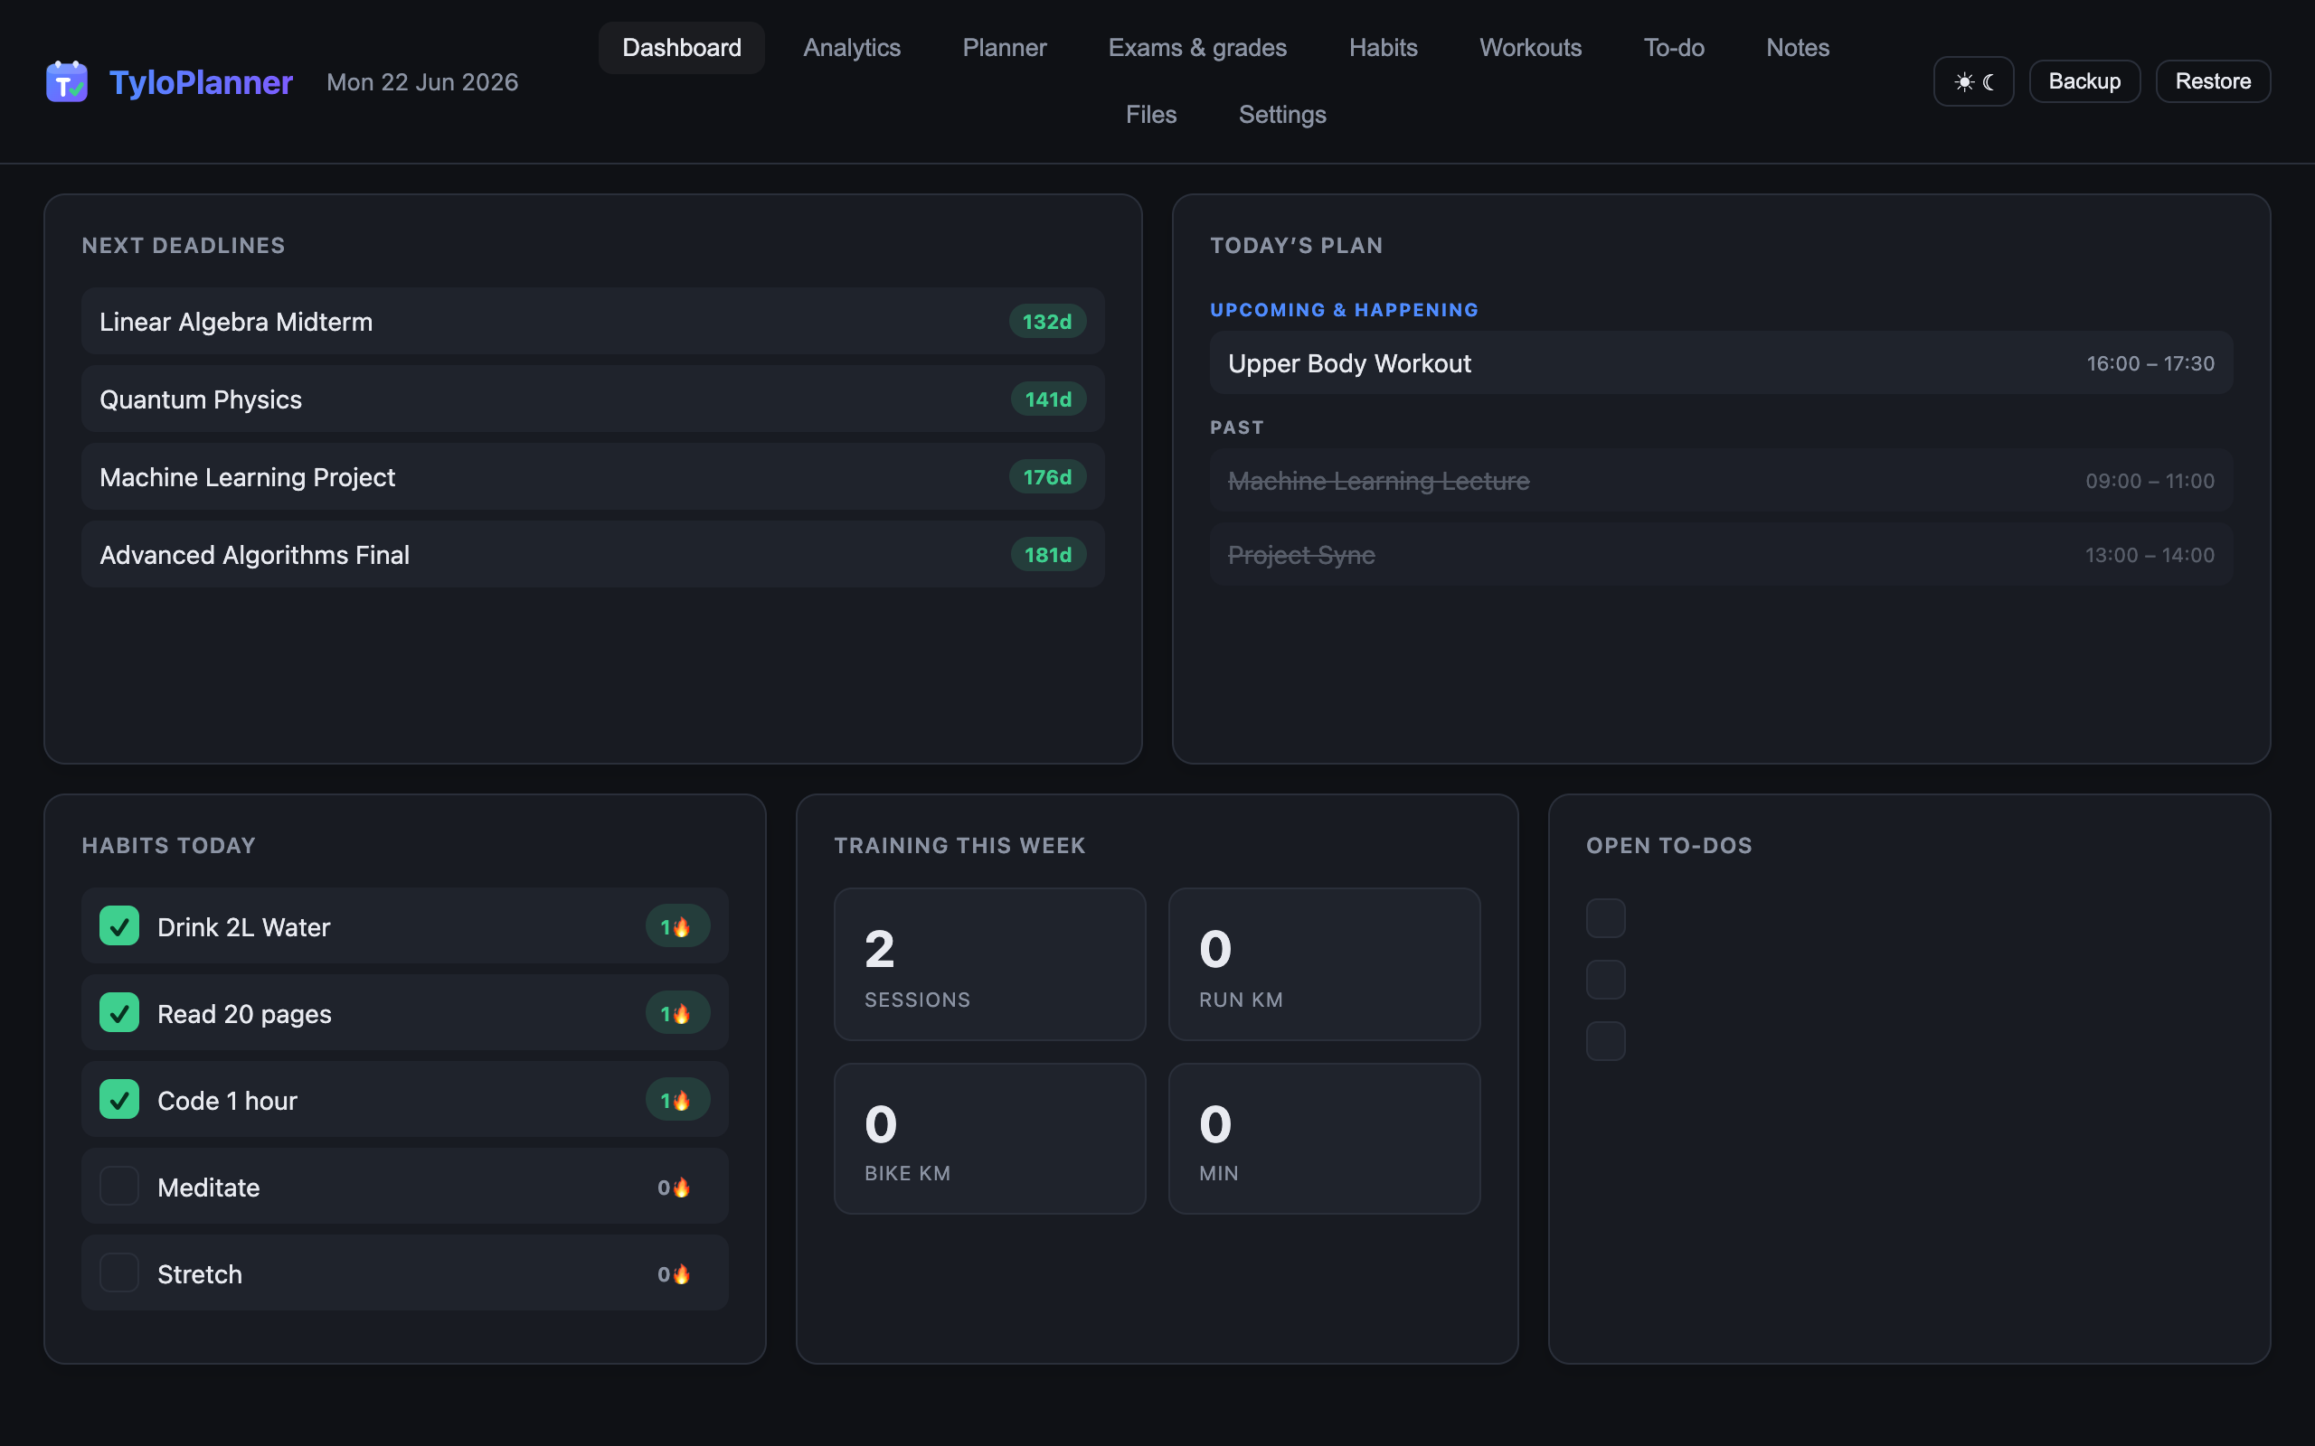The height and width of the screenshot is (1446, 2315).
Task: Uncheck the Drink 2L Water habit
Action: (119, 925)
